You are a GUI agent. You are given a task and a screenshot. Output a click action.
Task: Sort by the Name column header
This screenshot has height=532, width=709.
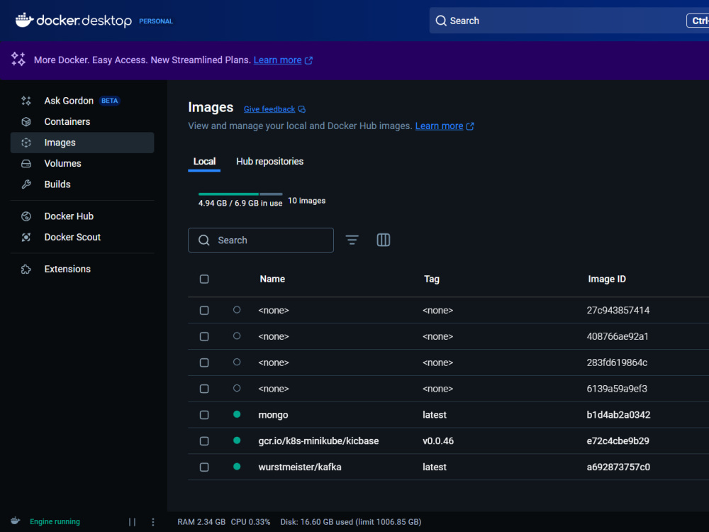coord(272,279)
